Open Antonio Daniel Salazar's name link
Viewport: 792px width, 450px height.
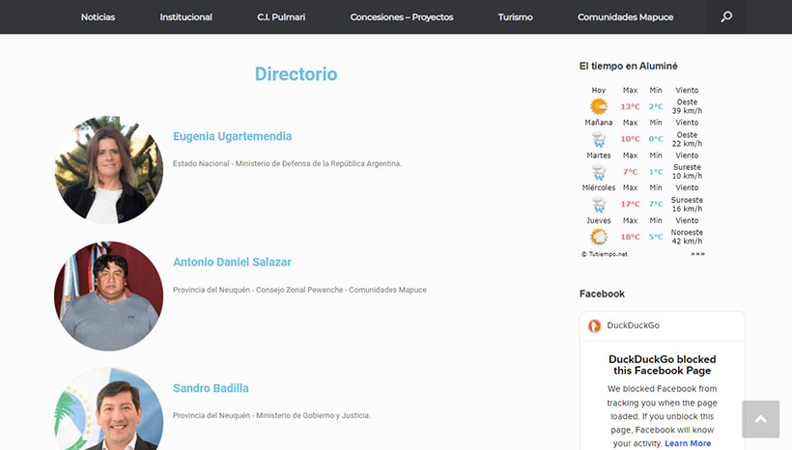(232, 262)
